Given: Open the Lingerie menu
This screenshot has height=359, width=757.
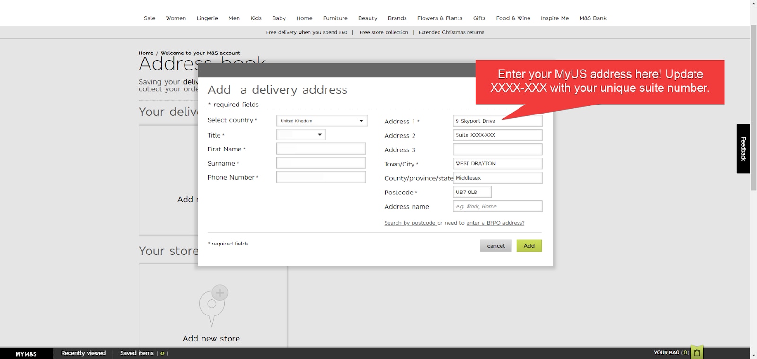Looking at the screenshot, I should pyautogui.click(x=207, y=18).
